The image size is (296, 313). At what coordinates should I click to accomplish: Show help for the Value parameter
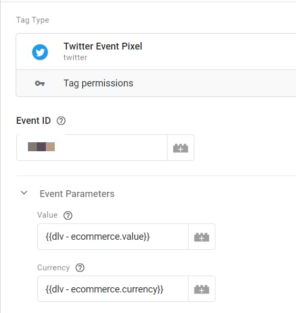[68, 216]
